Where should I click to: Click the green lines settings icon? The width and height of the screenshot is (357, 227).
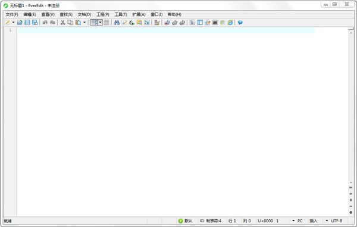[223, 23]
